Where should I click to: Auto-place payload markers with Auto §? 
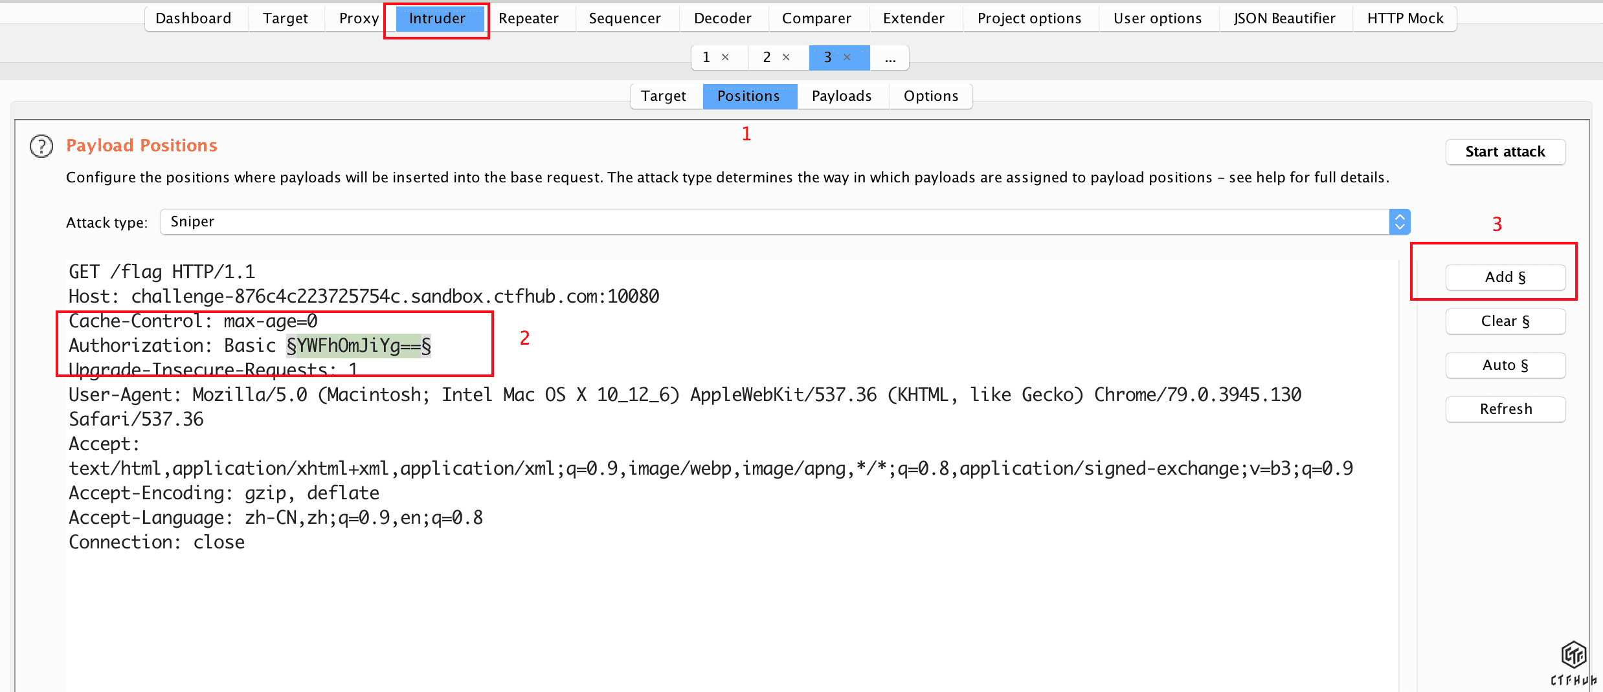point(1505,365)
